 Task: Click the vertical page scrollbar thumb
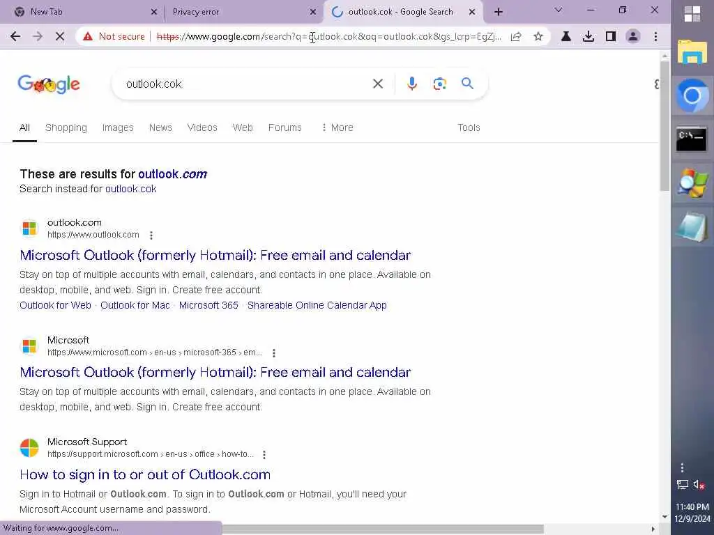[664, 125]
